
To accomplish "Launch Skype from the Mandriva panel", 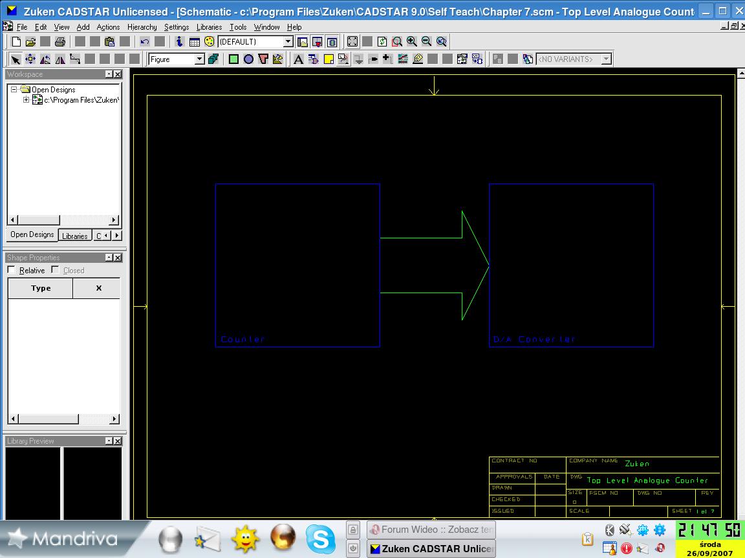I will [320, 539].
